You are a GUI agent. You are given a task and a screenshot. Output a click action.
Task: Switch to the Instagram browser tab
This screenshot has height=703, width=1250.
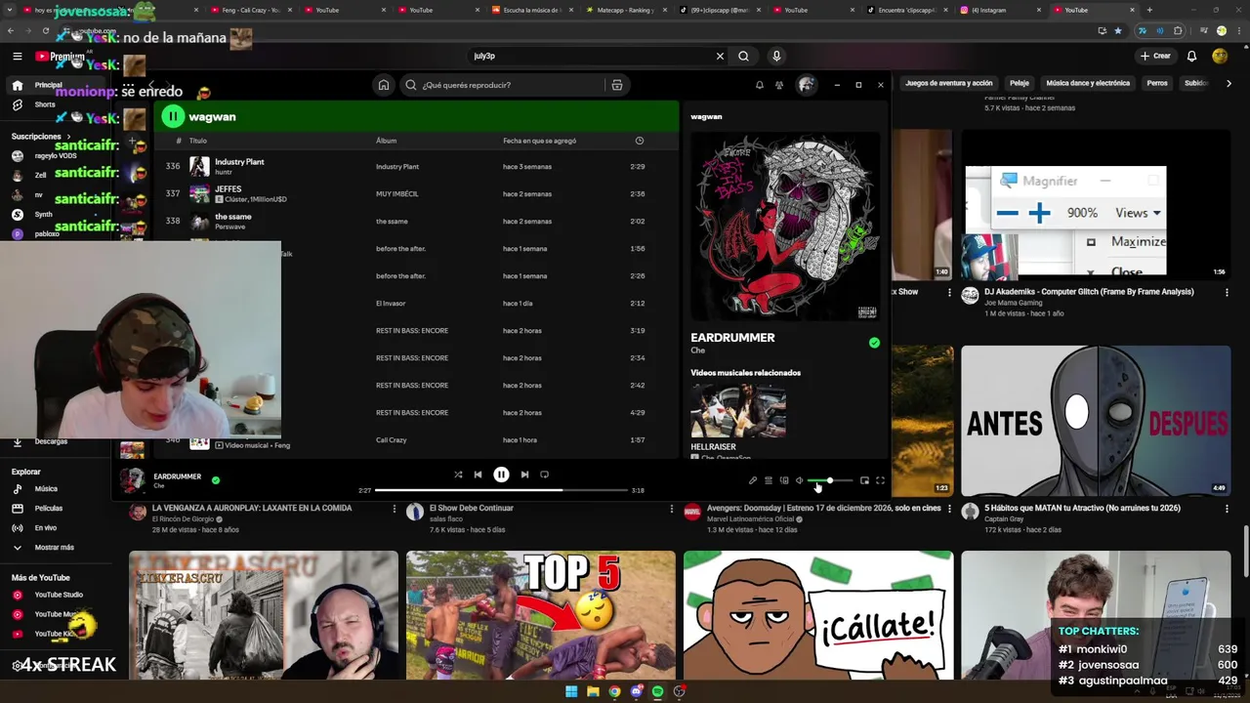point(996,10)
